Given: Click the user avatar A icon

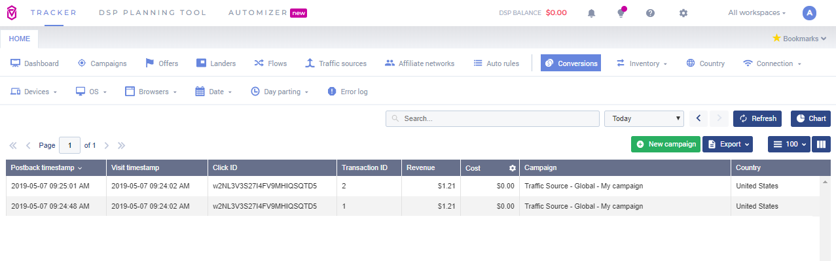Looking at the screenshot, I should click(x=809, y=13).
